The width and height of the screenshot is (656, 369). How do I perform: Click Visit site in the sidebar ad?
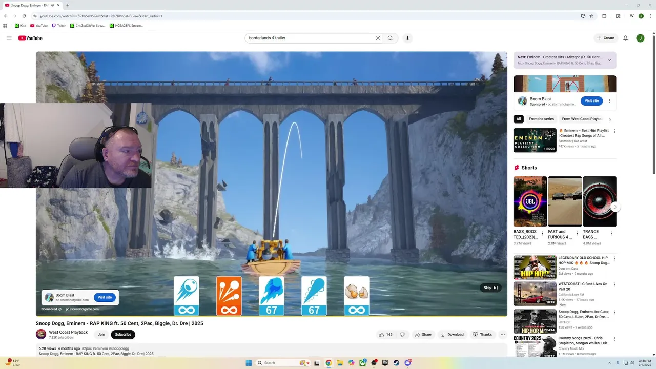pos(591,101)
